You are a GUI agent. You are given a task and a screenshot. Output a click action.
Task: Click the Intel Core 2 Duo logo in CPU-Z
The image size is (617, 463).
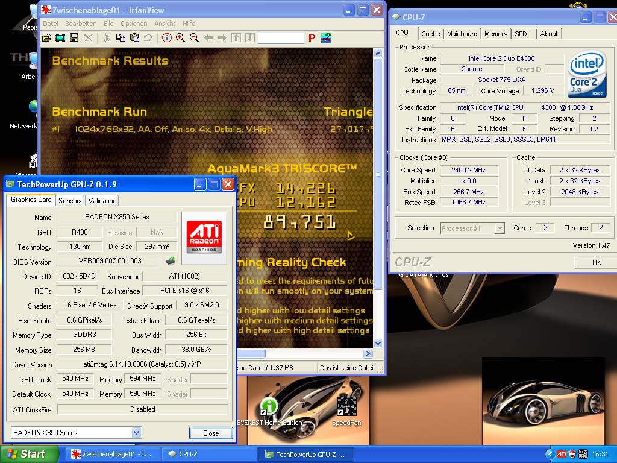[x=587, y=74]
